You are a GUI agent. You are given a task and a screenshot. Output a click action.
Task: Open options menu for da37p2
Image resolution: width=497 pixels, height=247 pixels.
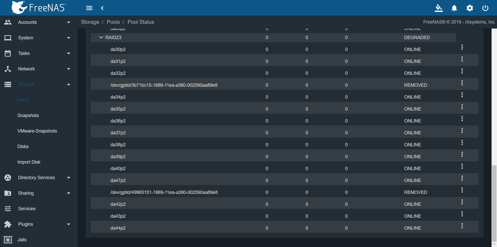pos(462,130)
